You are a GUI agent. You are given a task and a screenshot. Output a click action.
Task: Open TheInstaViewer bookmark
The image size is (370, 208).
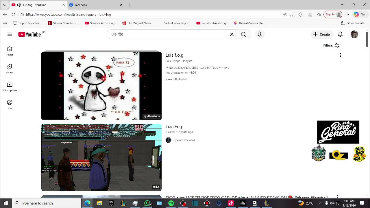point(249,23)
